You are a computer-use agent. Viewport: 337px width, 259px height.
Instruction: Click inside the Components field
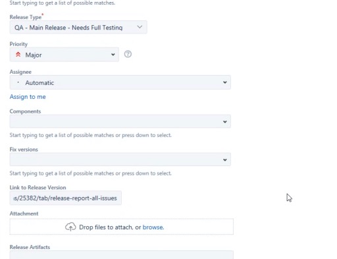point(120,121)
